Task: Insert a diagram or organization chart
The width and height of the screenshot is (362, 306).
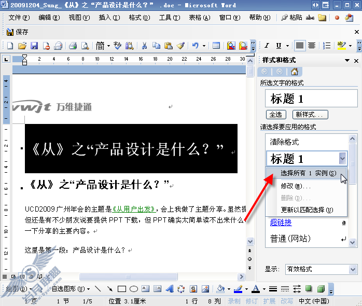Action: [x=181, y=289]
